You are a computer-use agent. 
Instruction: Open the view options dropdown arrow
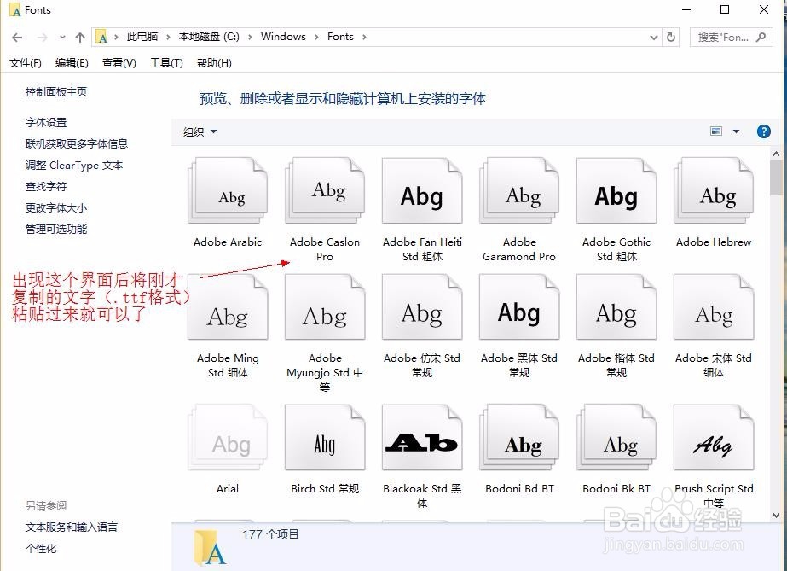click(x=737, y=131)
